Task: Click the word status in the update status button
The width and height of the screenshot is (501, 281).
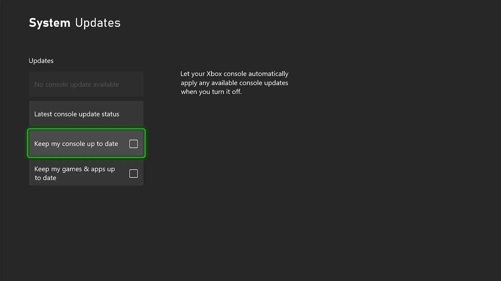Action: point(110,114)
